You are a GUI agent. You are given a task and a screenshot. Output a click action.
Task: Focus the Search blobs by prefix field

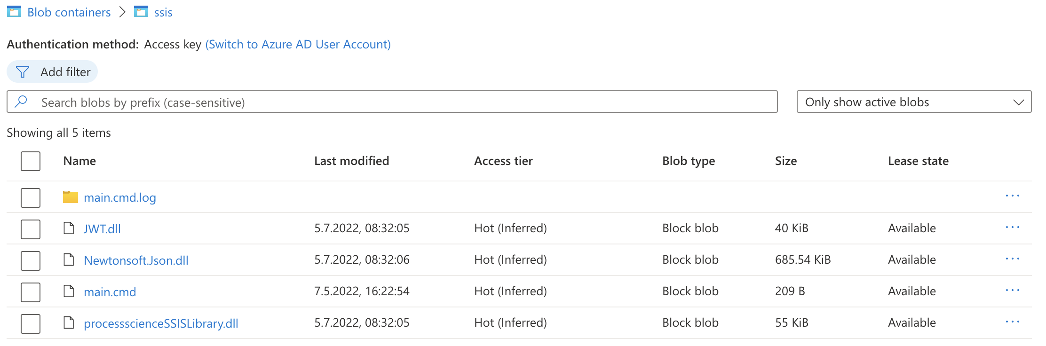(392, 102)
